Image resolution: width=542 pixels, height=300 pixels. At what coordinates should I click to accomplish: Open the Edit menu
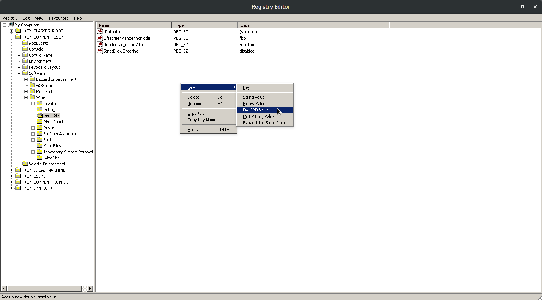point(26,18)
